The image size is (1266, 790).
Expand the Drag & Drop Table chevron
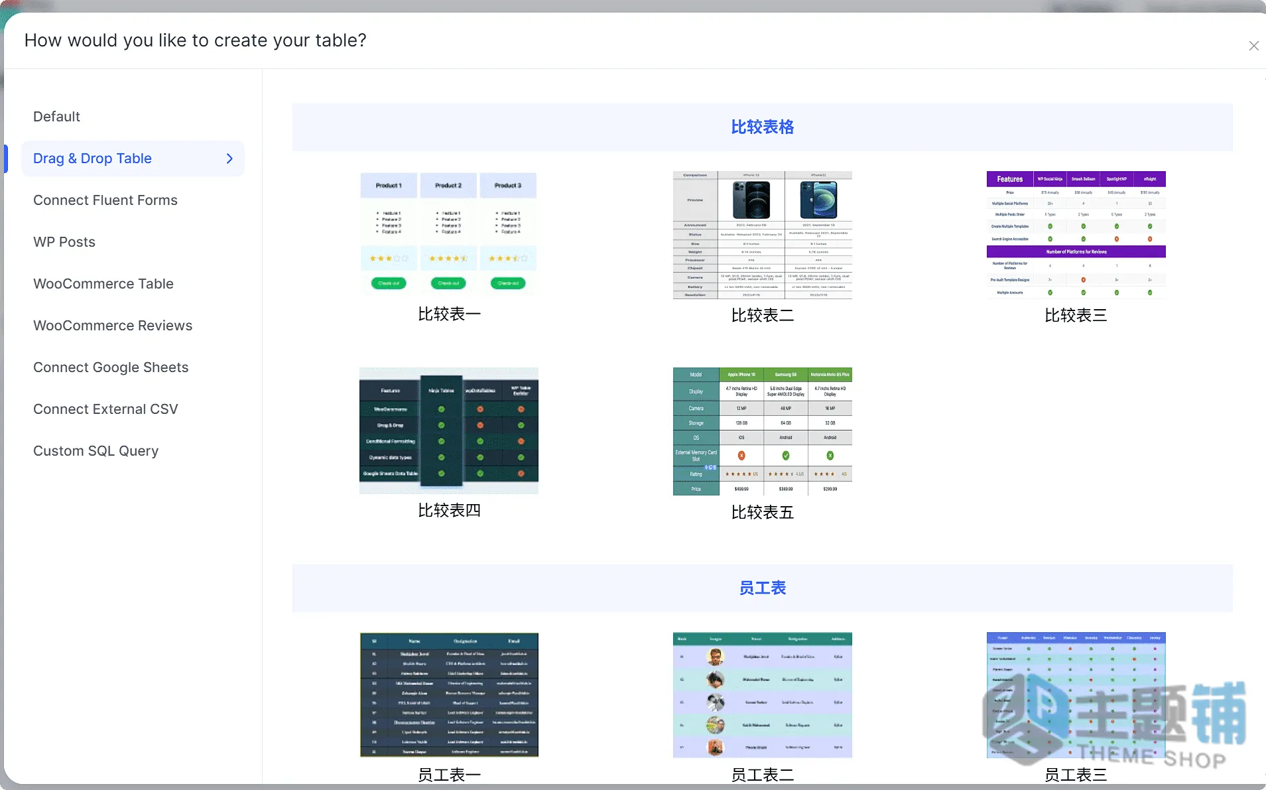click(x=229, y=159)
